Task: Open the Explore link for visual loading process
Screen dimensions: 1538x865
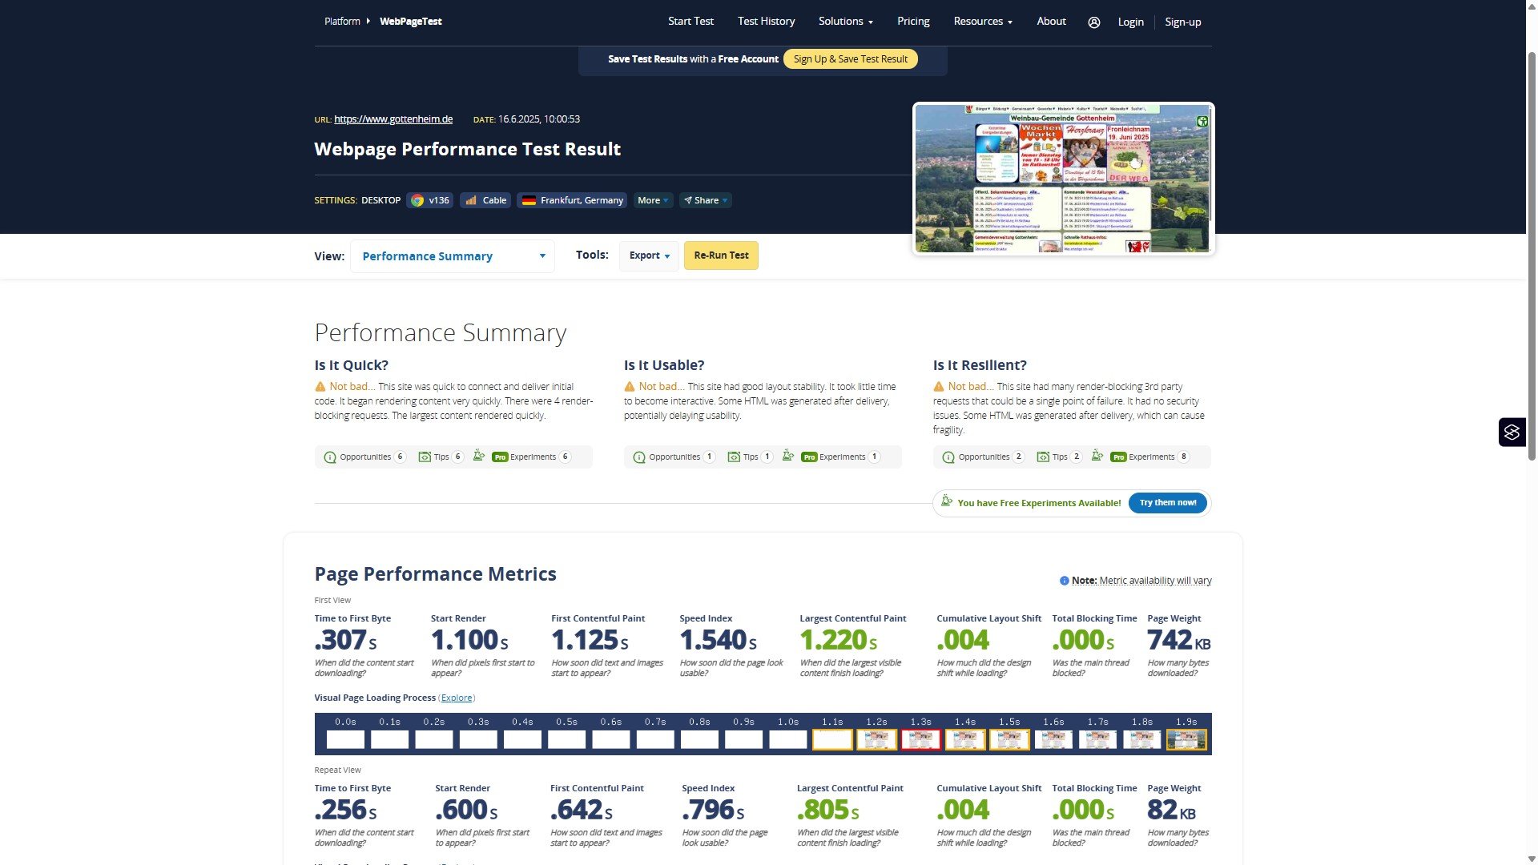Action: coord(457,698)
